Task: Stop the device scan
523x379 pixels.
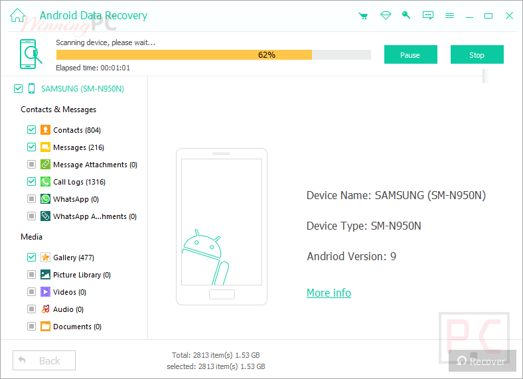Action: click(477, 54)
